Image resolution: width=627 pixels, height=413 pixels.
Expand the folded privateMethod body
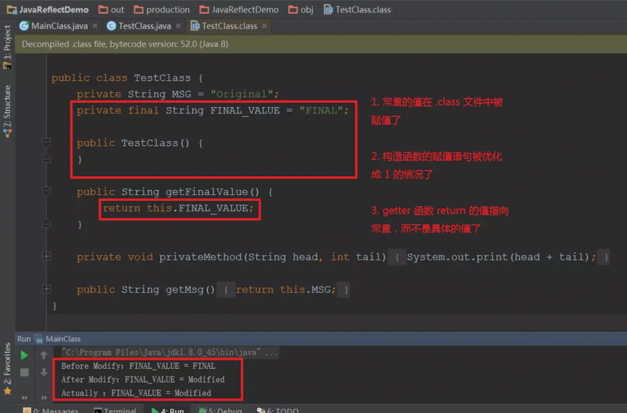point(46,256)
